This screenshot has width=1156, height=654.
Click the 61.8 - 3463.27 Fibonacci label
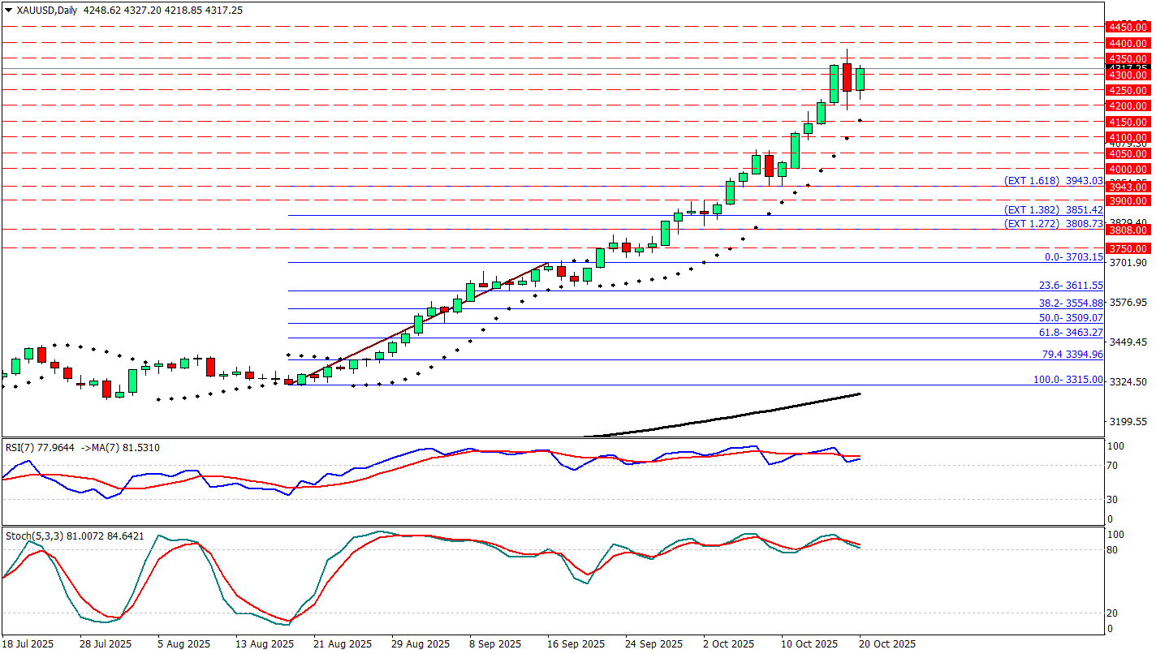pos(1071,333)
